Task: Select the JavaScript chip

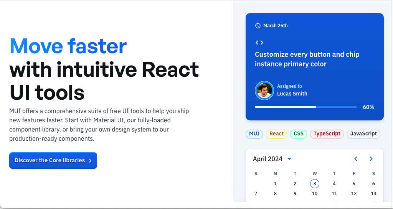Action: pos(363,134)
